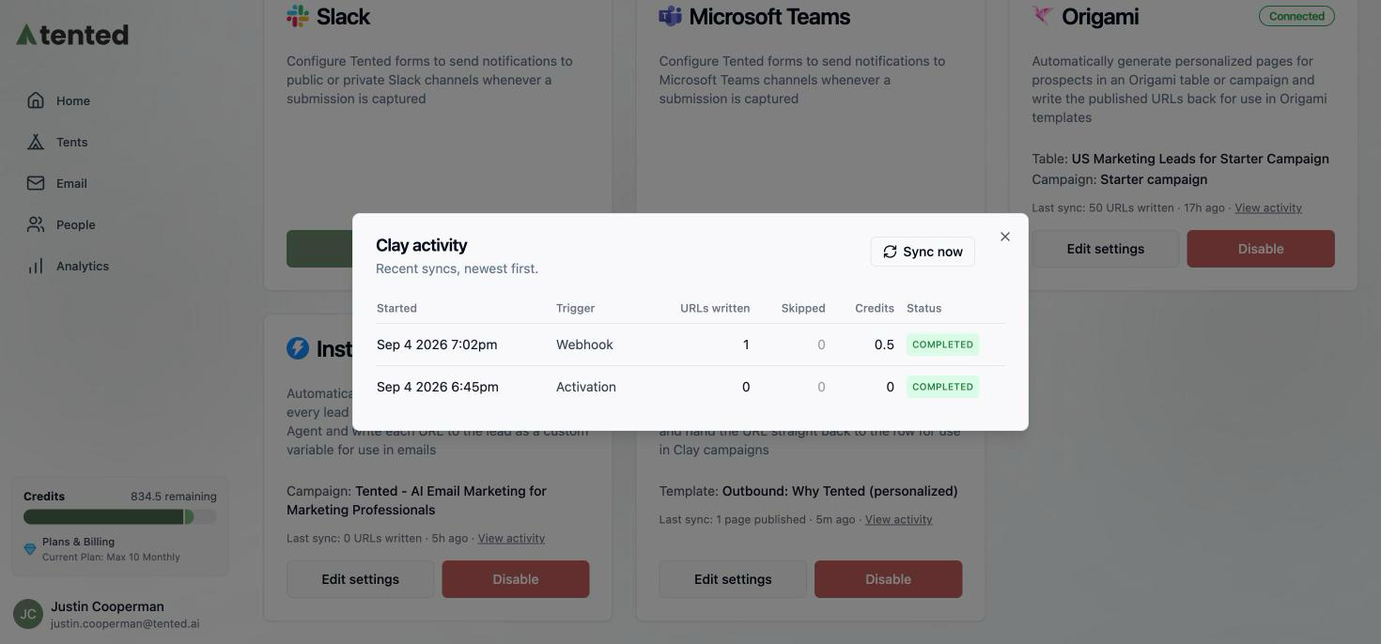Viewport: 1381px width, 644px height.
Task: Click the Status column header
Action: [x=923, y=308]
